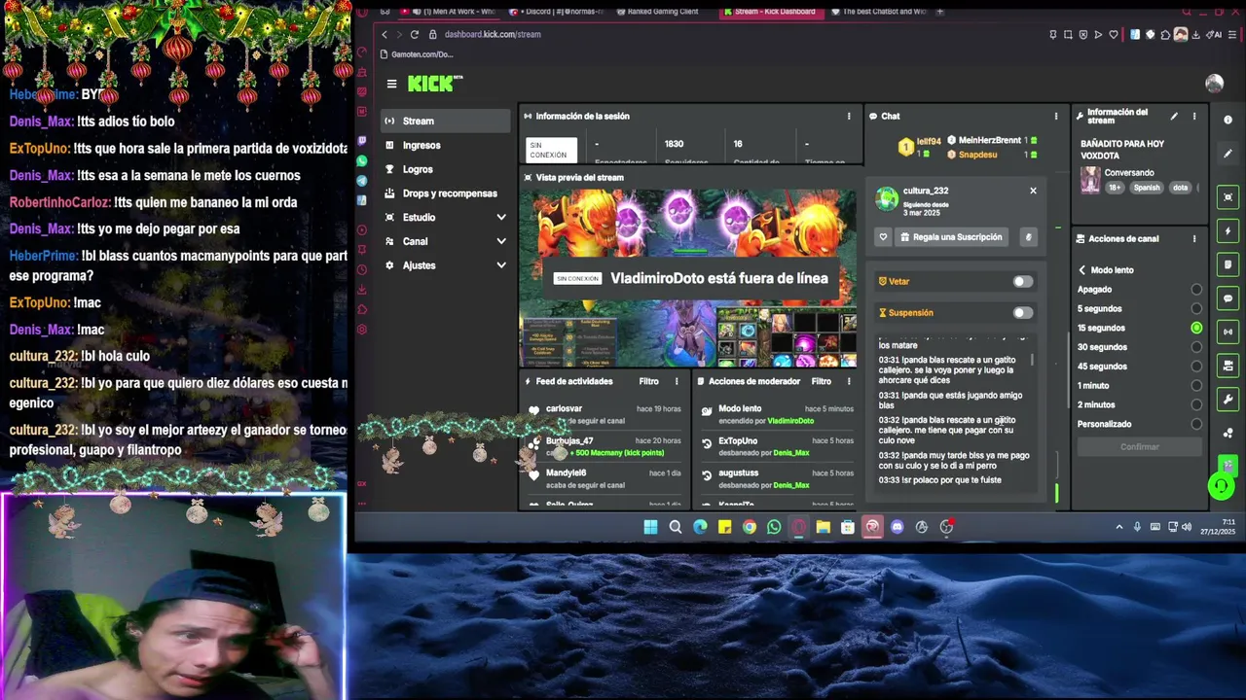Screen dimensions: 1246x700
Task: Click the lightning activity icon in right toolbar
Action: click(1228, 231)
